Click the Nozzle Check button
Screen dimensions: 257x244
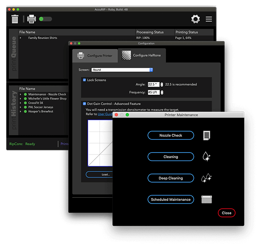pyautogui.click(x=171, y=135)
